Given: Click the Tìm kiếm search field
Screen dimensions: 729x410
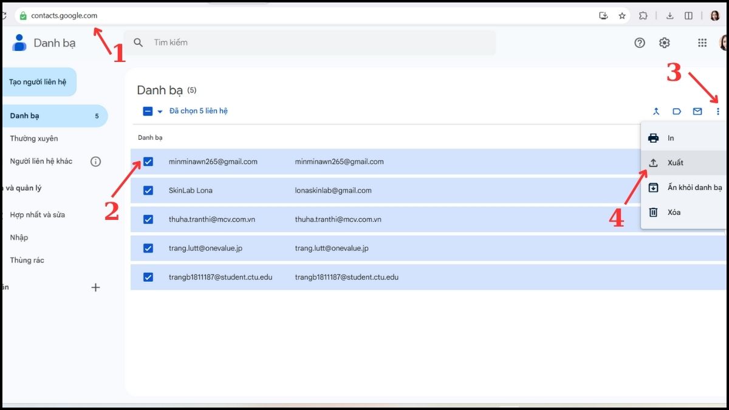Looking at the screenshot, I should [316, 43].
